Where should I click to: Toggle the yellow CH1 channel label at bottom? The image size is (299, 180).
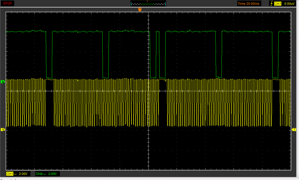(9, 174)
